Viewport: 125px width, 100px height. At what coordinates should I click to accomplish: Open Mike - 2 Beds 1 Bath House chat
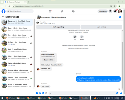point(17,57)
